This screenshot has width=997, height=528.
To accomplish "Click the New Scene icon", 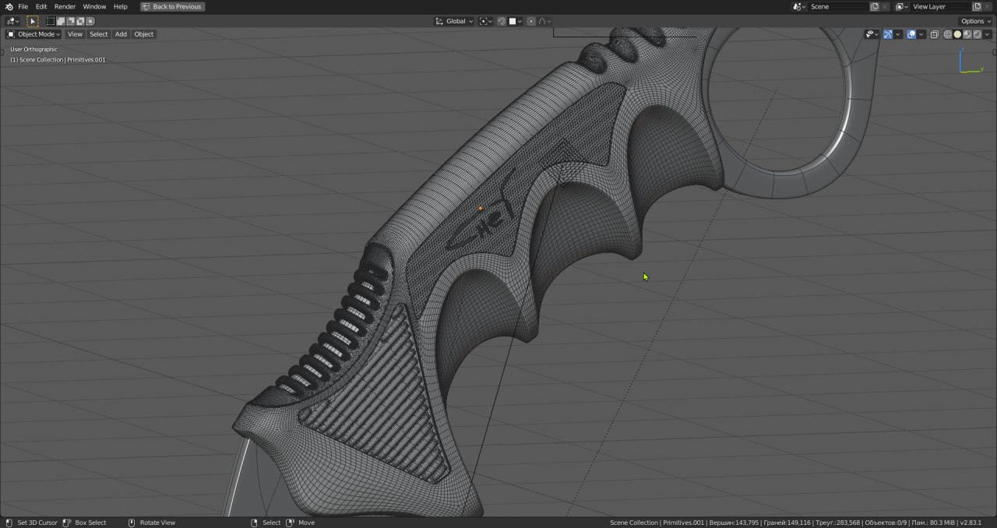I will coord(875,6).
